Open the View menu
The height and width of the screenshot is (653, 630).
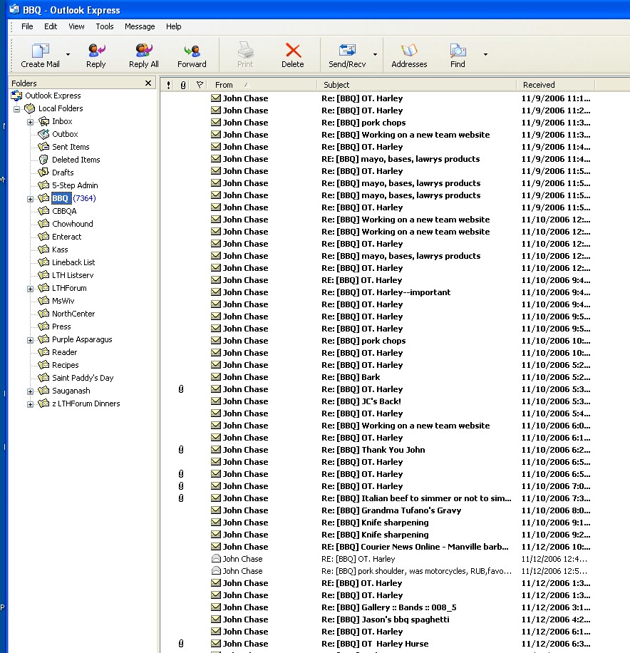coord(77,26)
